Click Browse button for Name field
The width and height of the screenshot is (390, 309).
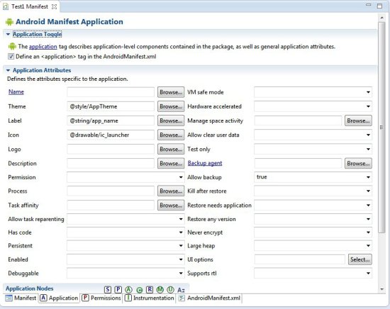171,92
